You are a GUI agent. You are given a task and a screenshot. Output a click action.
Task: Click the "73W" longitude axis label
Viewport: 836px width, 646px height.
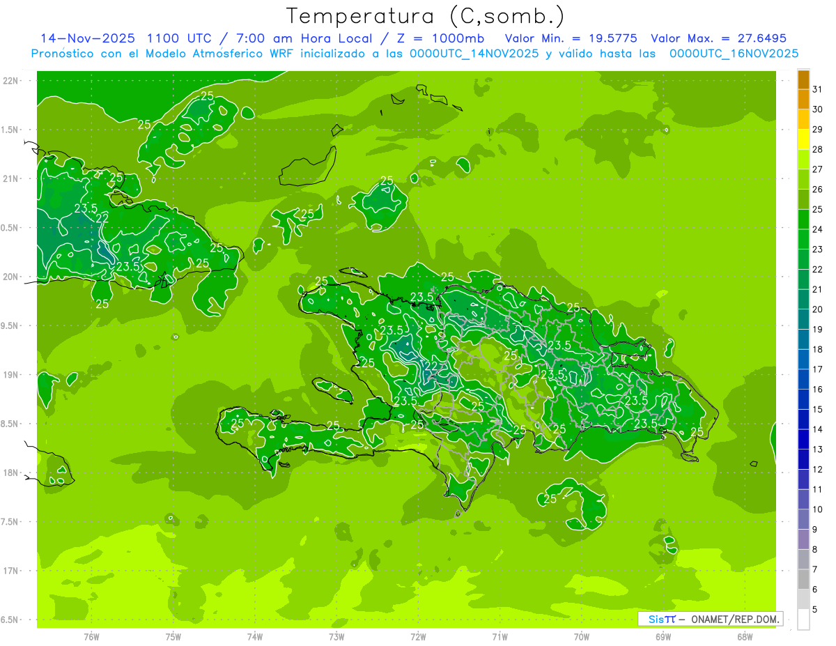click(x=336, y=637)
